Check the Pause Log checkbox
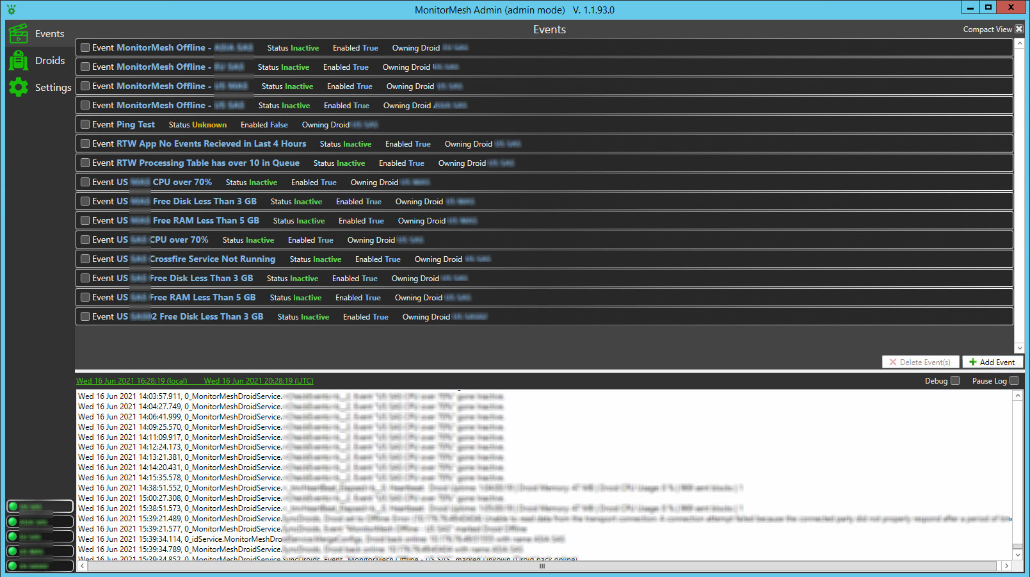This screenshot has width=1030, height=577. tap(1015, 380)
